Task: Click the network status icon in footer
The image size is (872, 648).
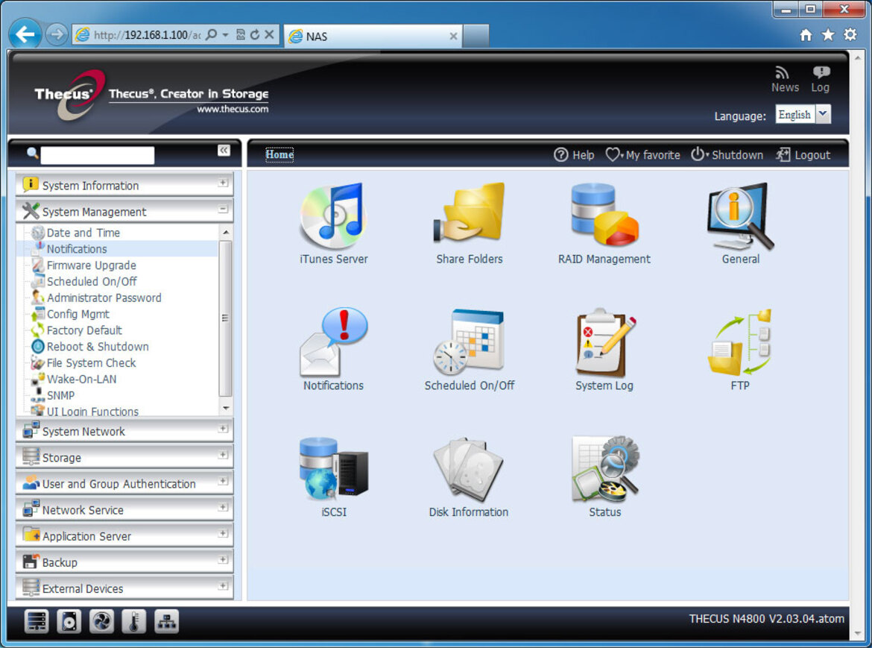Action: 166,621
